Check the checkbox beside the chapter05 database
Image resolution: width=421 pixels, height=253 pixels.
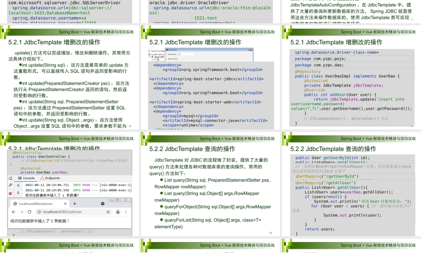click(x=149, y=57)
